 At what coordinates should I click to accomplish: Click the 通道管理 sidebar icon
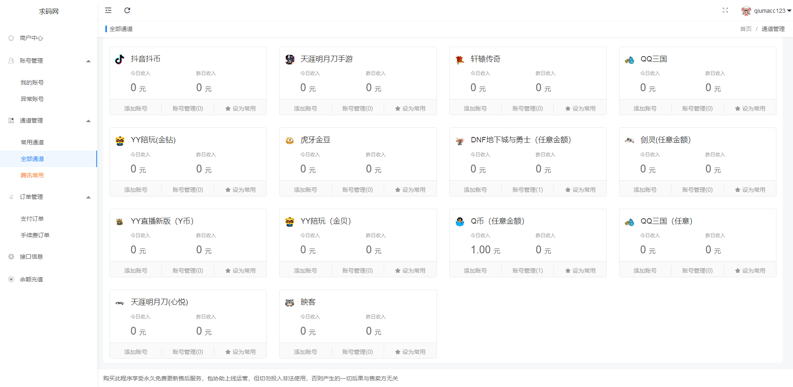pyautogui.click(x=11, y=120)
